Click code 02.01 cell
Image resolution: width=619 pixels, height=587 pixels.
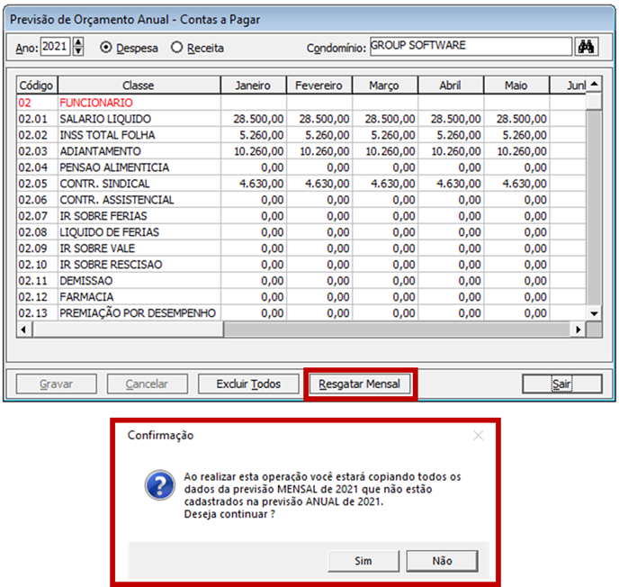point(37,119)
